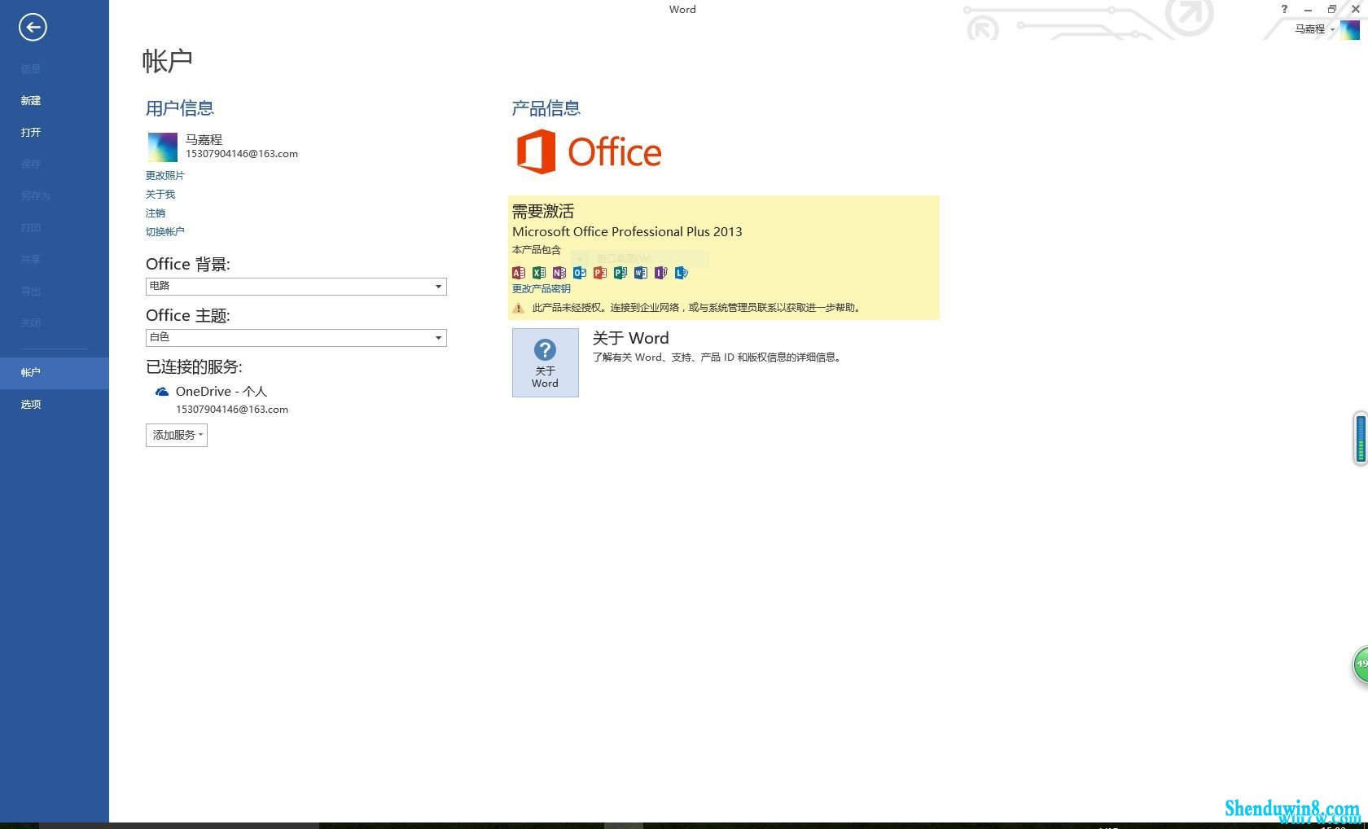Click the account avatar in top-right corner
The image size is (1368, 829).
click(1350, 29)
